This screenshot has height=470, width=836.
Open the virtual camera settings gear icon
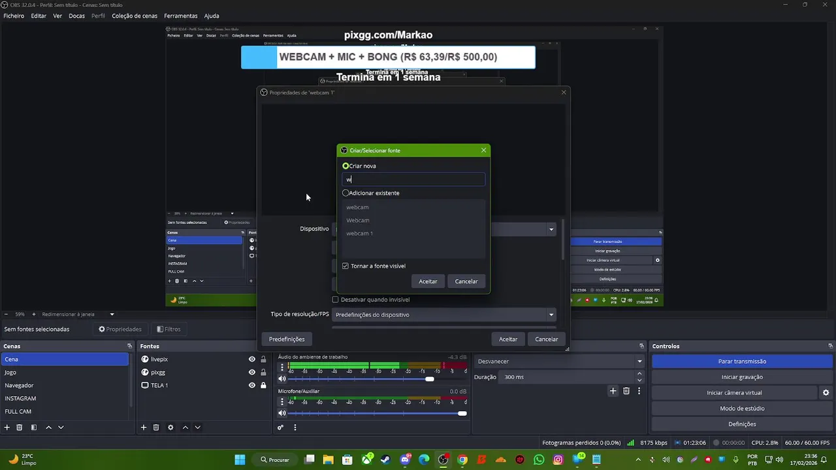click(x=826, y=392)
